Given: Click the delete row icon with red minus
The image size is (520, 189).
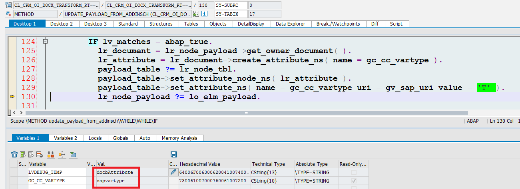Looking at the screenshot, I should [39, 155].
